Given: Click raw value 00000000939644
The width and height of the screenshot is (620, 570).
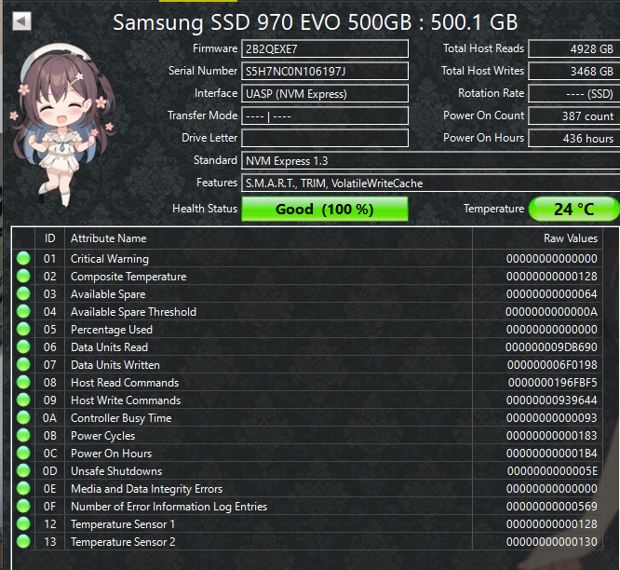Looking at the screenshot, I should coord(552,400).
